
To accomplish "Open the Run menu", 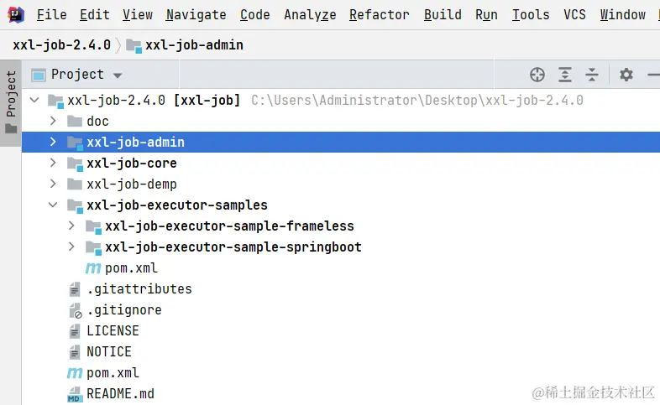I will (x=486, y=15).
